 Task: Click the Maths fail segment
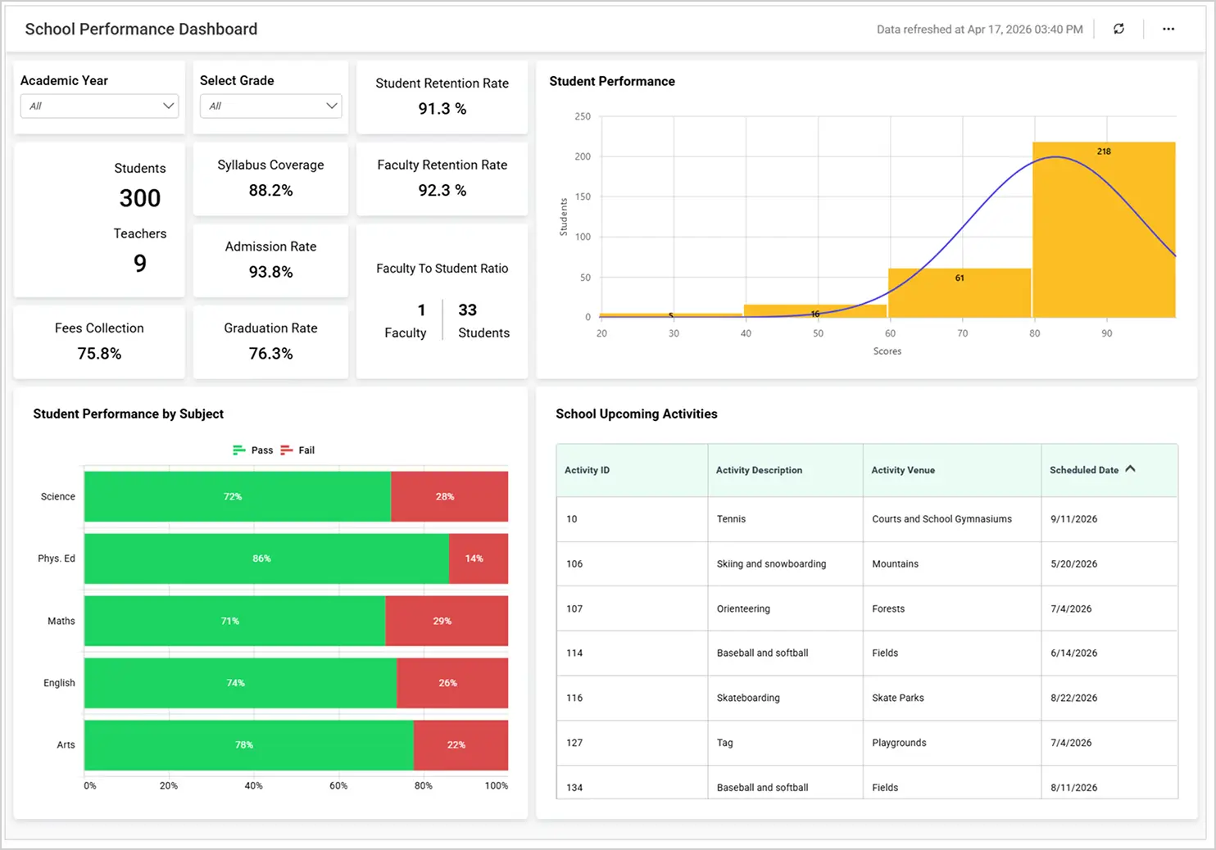pyautogui.click(x=445, y=621)
